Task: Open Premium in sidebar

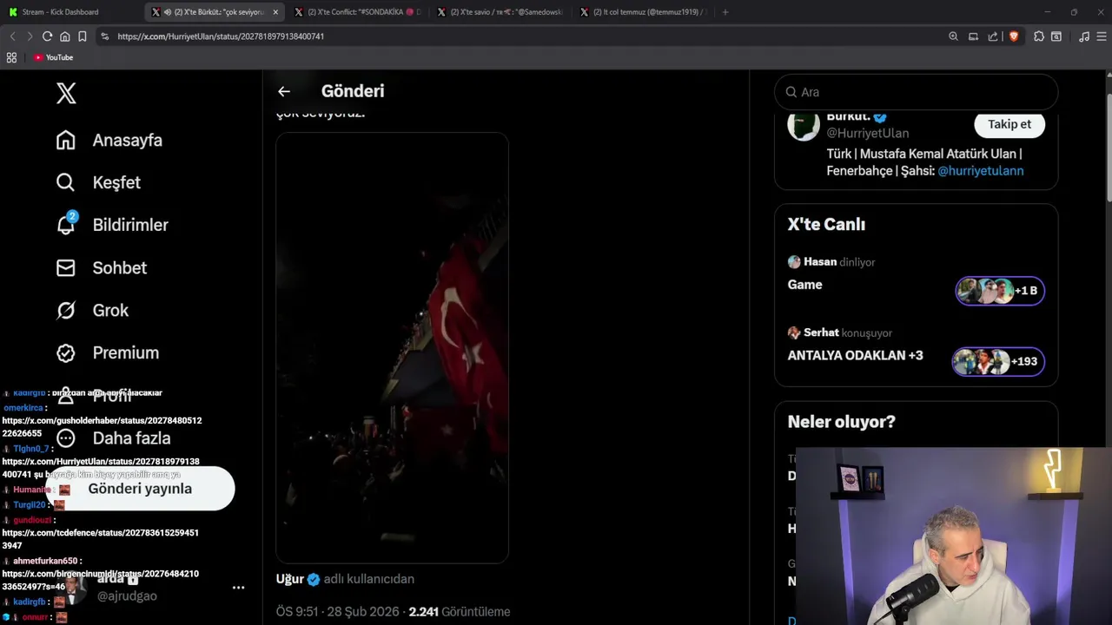Action: [108, 352]
